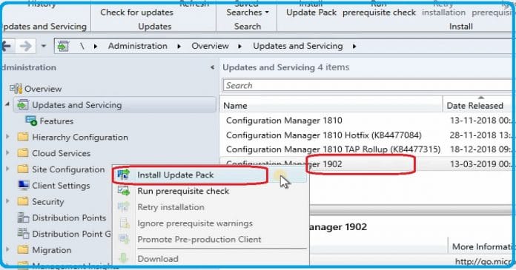Click the Retry installation menu icon

[x=124, y=207]
